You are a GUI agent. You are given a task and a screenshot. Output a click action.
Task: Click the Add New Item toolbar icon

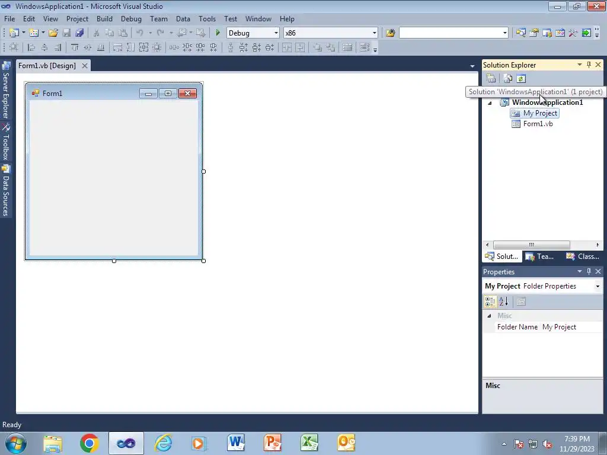[34, 33]
